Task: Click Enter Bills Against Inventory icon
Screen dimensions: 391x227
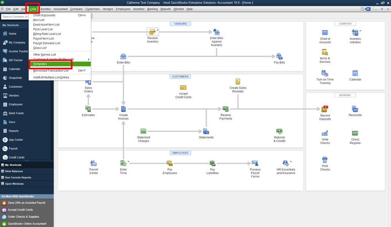Action: (216, 32)
